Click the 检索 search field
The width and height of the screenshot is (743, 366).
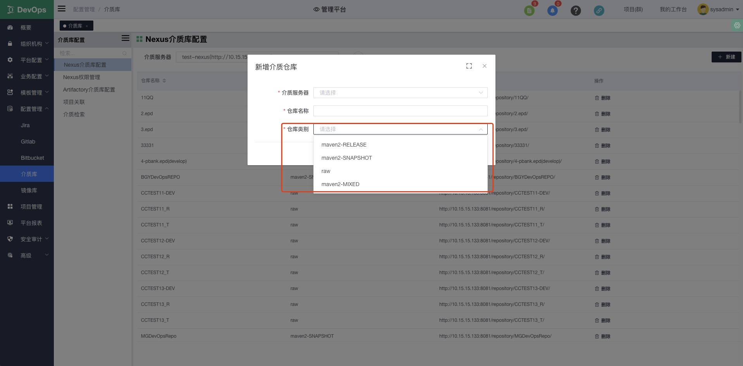click(x=93, y=53)
